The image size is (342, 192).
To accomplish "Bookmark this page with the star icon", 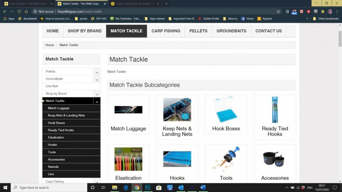I will (278, 12).
